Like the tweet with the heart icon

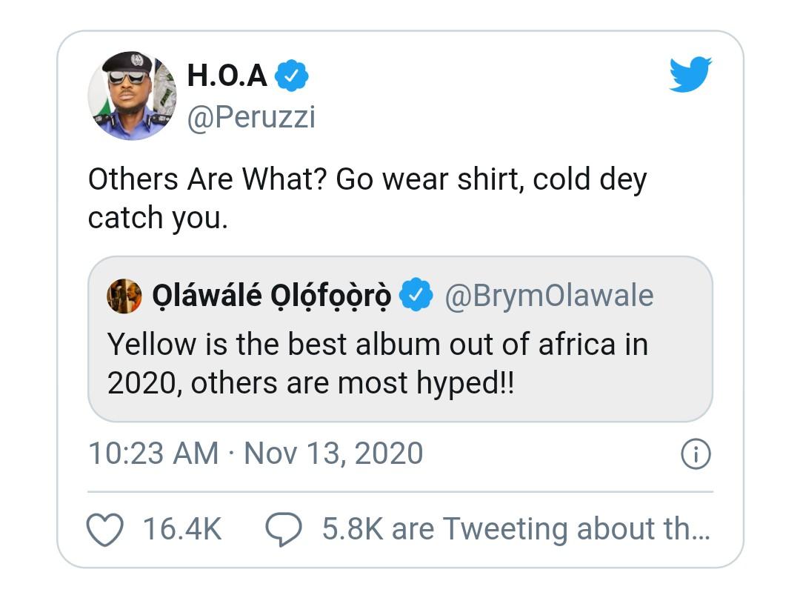pos(105,528)
